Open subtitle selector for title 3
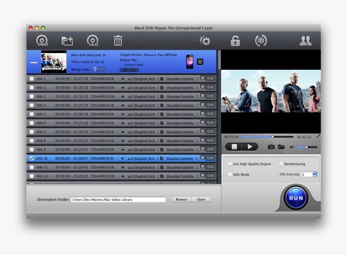This screenshot has height=255, width=347. (197, 96)
